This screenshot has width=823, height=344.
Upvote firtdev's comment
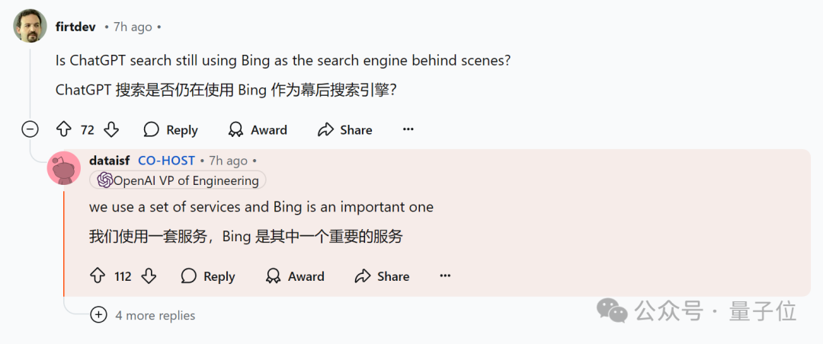click(x=64, y=129)
